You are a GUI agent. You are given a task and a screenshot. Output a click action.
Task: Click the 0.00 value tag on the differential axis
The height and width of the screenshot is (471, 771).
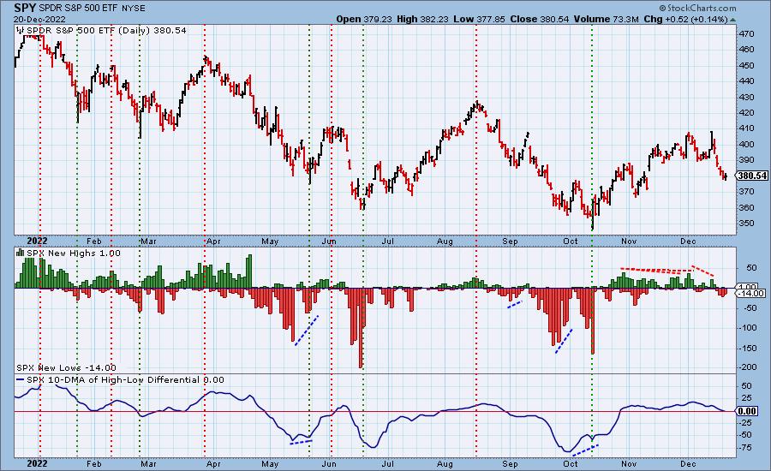pos(747,411)
